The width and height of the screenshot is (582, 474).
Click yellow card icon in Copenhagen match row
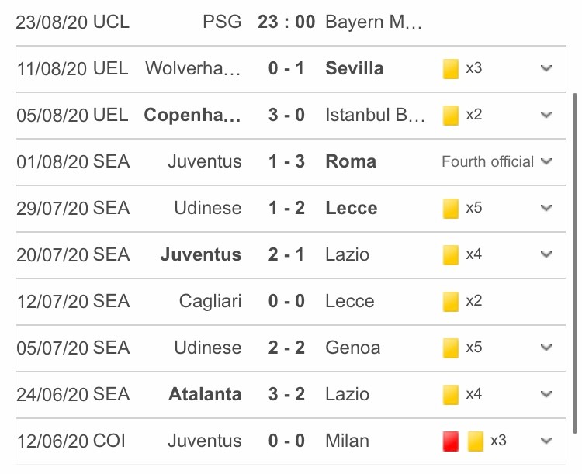451,116
